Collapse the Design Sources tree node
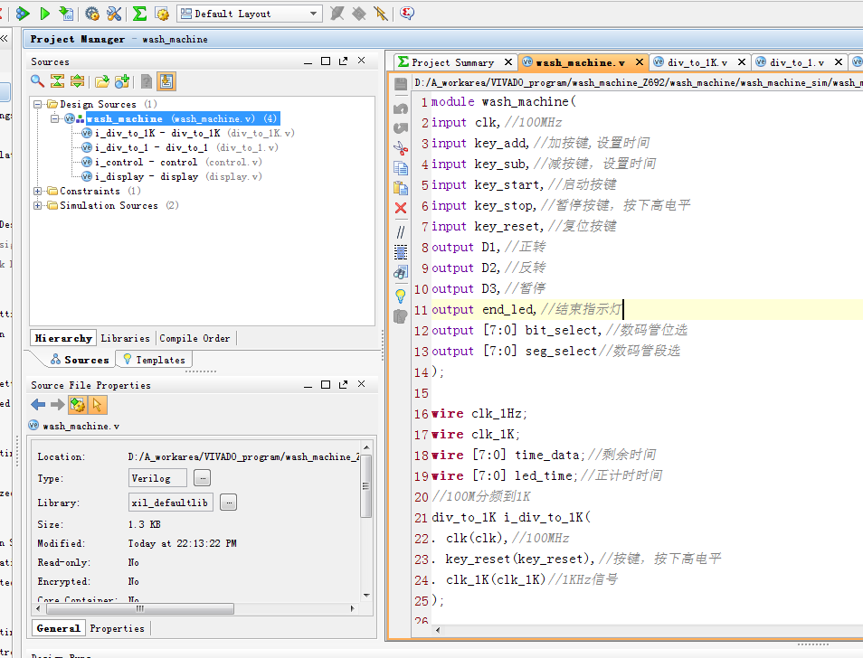This screenshot has height=658, width=863. (x=38, y=105)
